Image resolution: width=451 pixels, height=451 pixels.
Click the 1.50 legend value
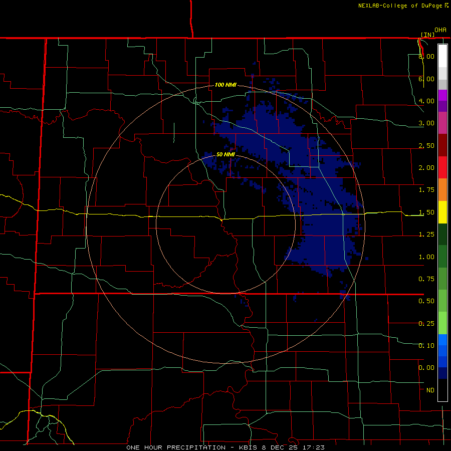426,212
